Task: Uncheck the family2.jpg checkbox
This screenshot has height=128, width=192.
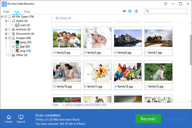Action: click(x=55, y=52)
